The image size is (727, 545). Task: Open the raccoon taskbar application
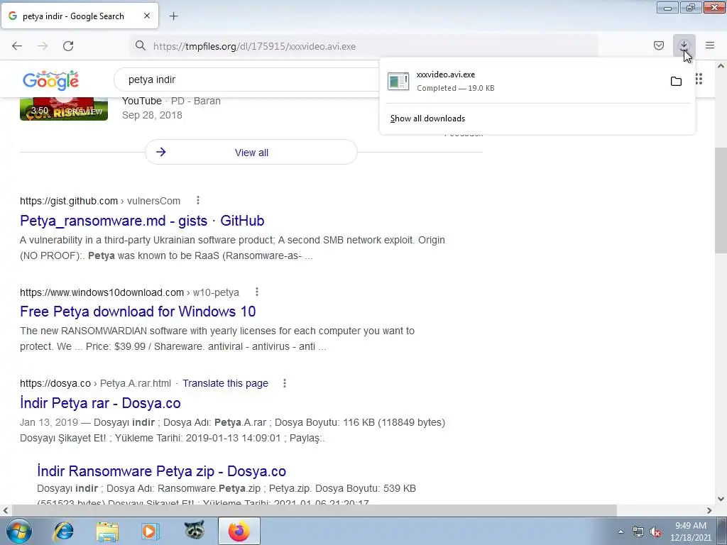(195, 530)
